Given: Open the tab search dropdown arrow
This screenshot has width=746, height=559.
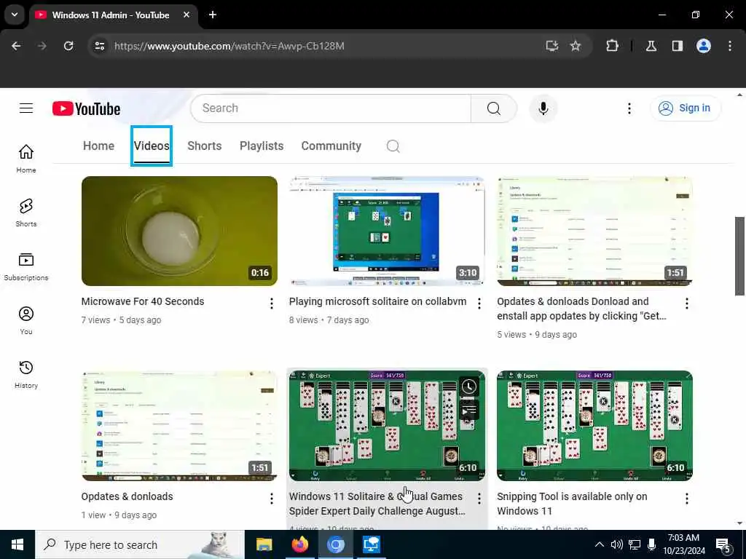Looking at the screenshot, I should point(15,15).
